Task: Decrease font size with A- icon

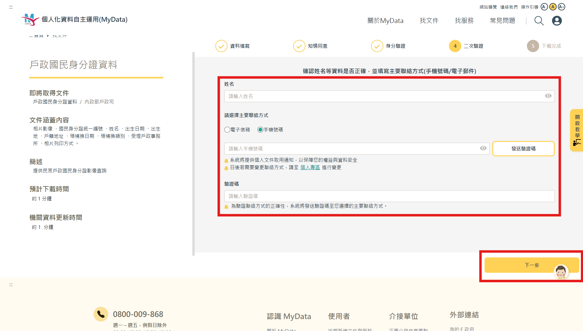Action: [x=544, y=7]
